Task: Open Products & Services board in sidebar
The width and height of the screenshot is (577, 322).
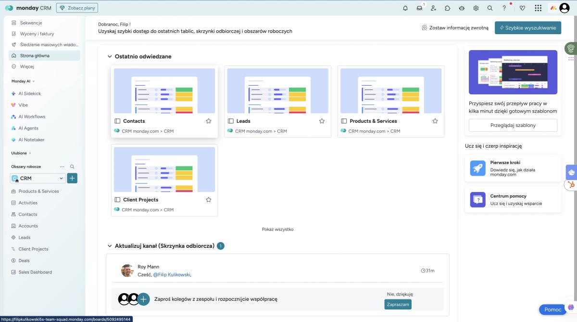Action: coord(44,191)
